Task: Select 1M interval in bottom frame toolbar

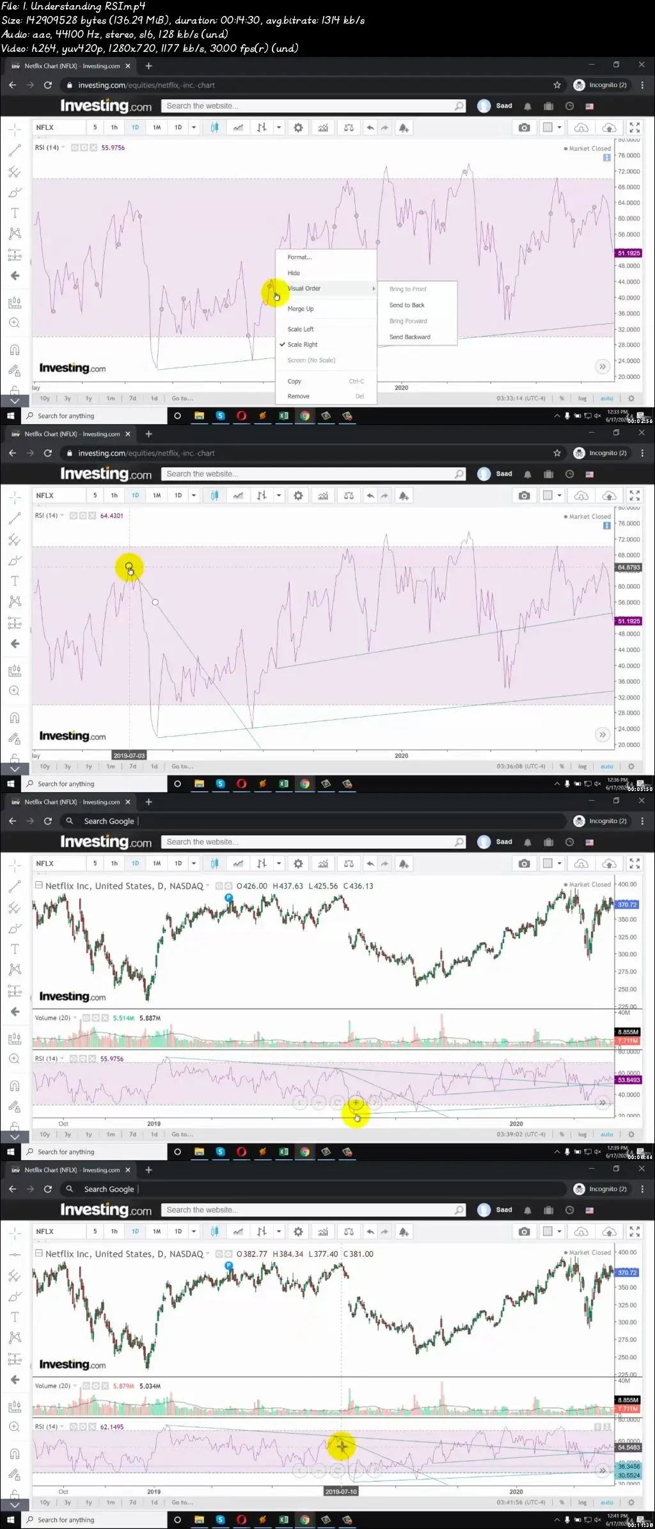Action: 157,1231
